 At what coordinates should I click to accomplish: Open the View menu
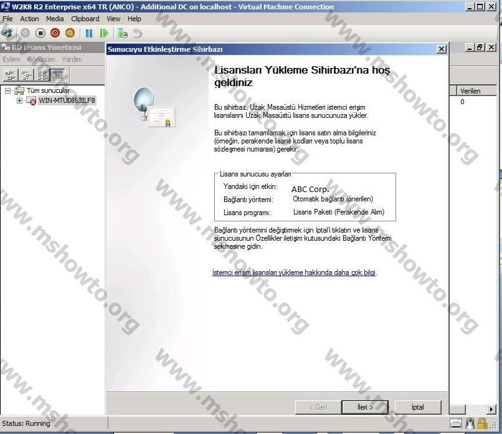pos(113,19)
